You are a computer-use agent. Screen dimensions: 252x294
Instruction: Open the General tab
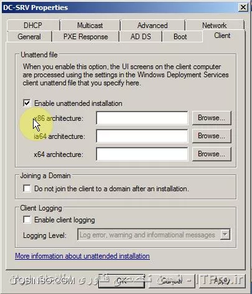[29, 37]
